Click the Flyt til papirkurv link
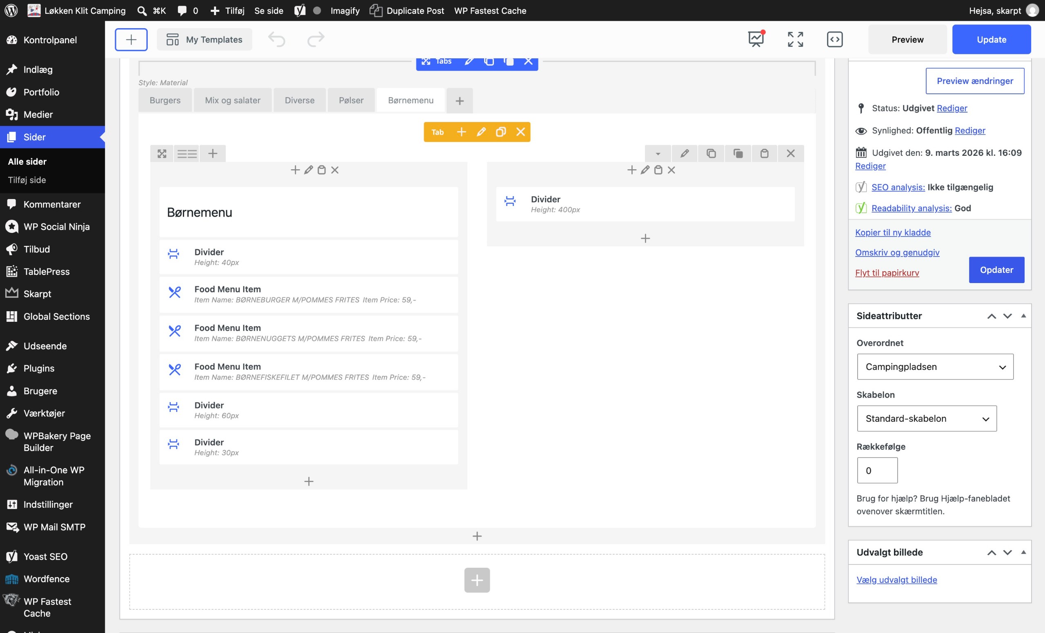The height and width of the screenshot is (633, 1045). [x=887, y=273]
